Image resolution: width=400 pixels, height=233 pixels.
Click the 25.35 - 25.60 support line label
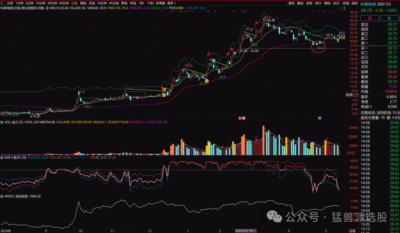[x=249, y=51]
